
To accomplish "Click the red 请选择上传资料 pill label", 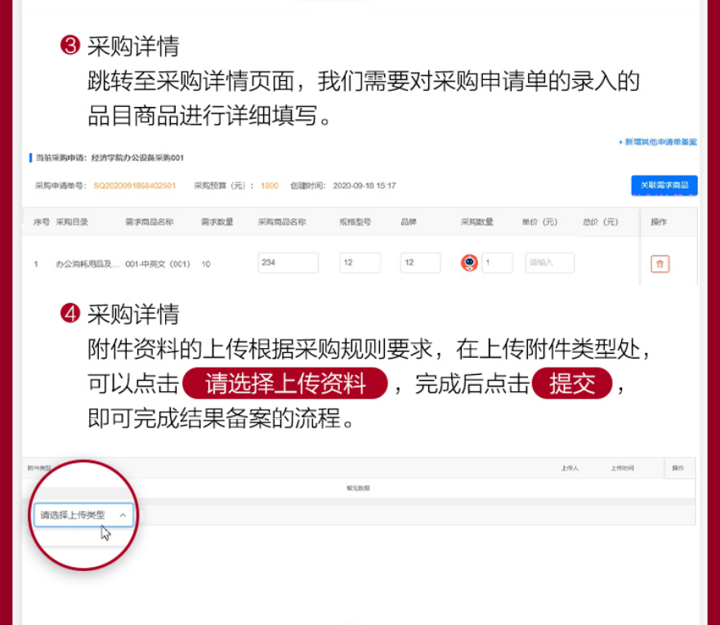I will click(284, 383).
